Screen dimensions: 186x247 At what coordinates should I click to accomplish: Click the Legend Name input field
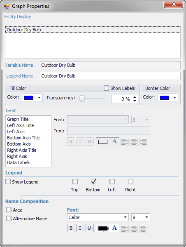110,76
